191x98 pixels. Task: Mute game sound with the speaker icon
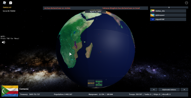pyautogui.click(x=3, y=42)
